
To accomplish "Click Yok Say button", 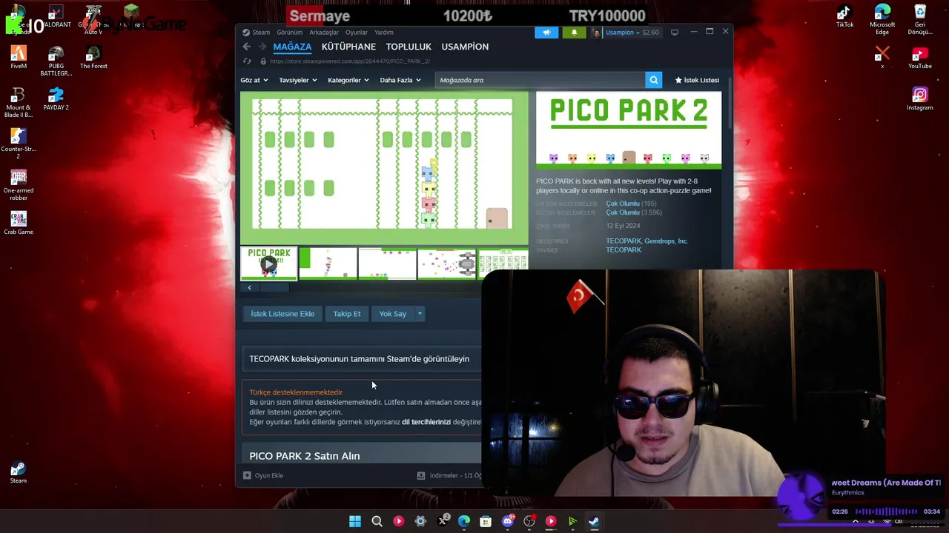I will point(393,314).
